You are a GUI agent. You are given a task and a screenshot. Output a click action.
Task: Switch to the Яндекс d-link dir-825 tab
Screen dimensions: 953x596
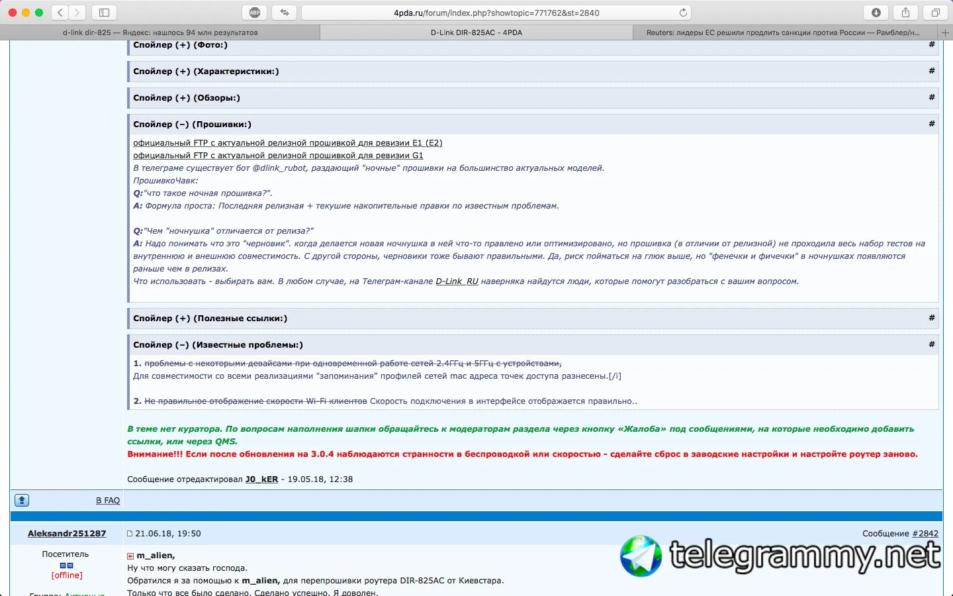tap(160, 32)
